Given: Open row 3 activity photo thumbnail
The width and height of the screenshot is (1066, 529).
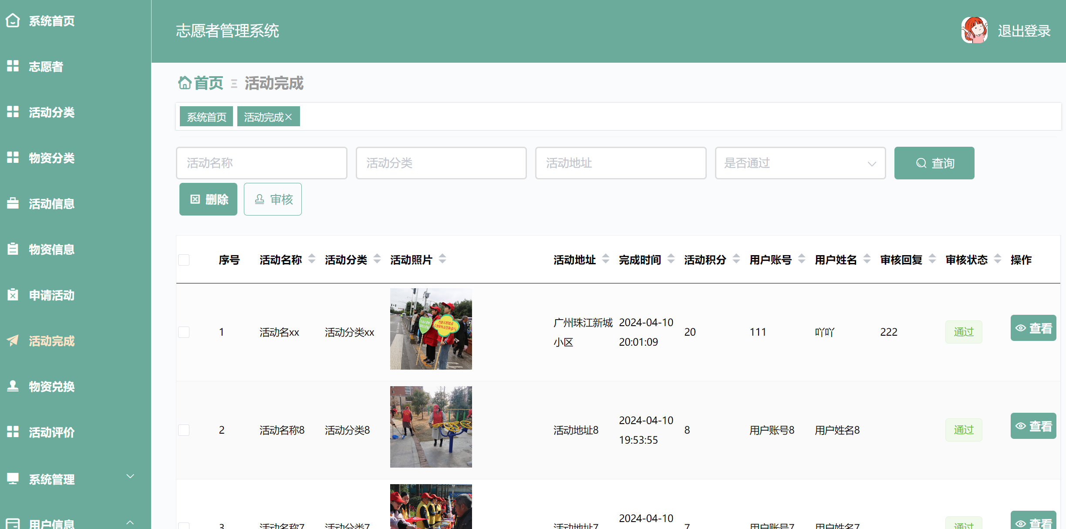Looking at the screenshot, I should pyautogui.click(x=431, y=506).
